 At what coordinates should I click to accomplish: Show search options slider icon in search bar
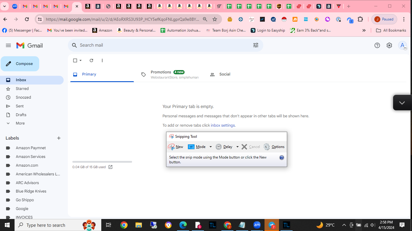pyautogui.click(x=256, y=45)
